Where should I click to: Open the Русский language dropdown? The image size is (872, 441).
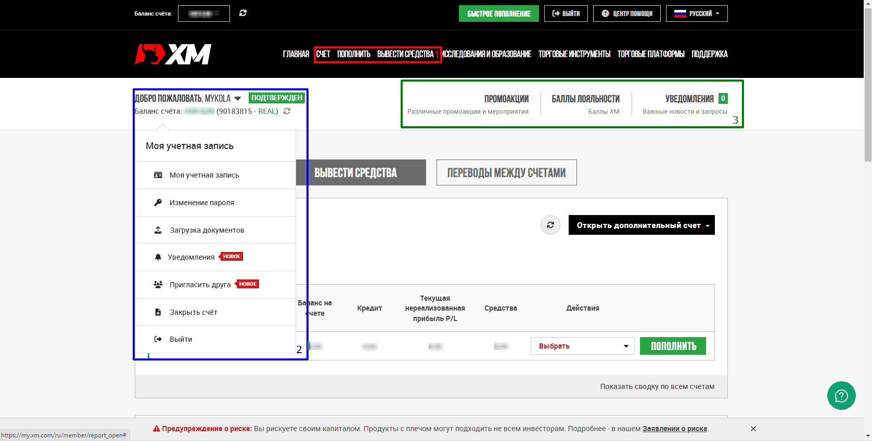[697, 14]
